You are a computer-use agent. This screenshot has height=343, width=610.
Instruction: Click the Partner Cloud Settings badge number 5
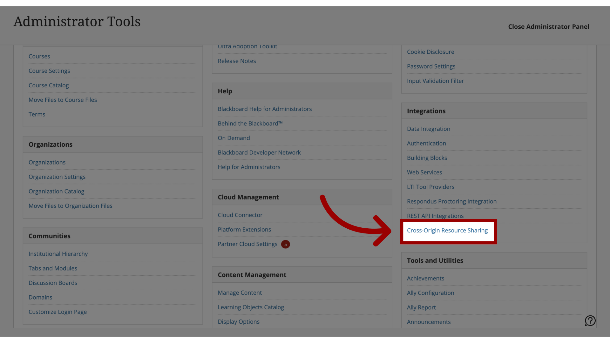286,244
